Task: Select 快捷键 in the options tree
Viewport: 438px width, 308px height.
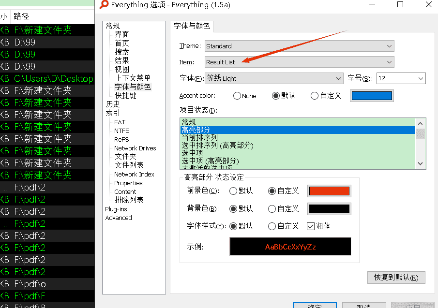Action: pos(125,95)
